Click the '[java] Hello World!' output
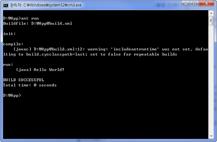 40,70
